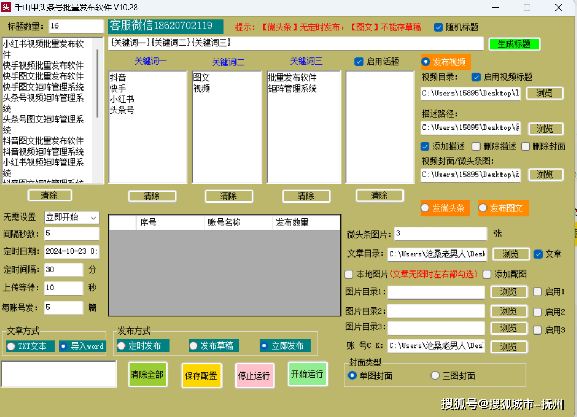Toggle the 启用话题 checkbox

tap(359, 61)
